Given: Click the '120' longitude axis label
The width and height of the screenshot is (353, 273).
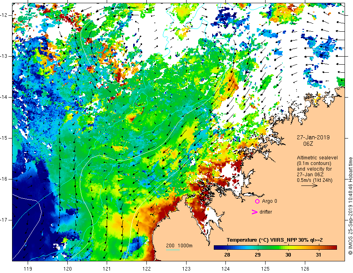Looking at the screenshot, I should tap(67, 269).
